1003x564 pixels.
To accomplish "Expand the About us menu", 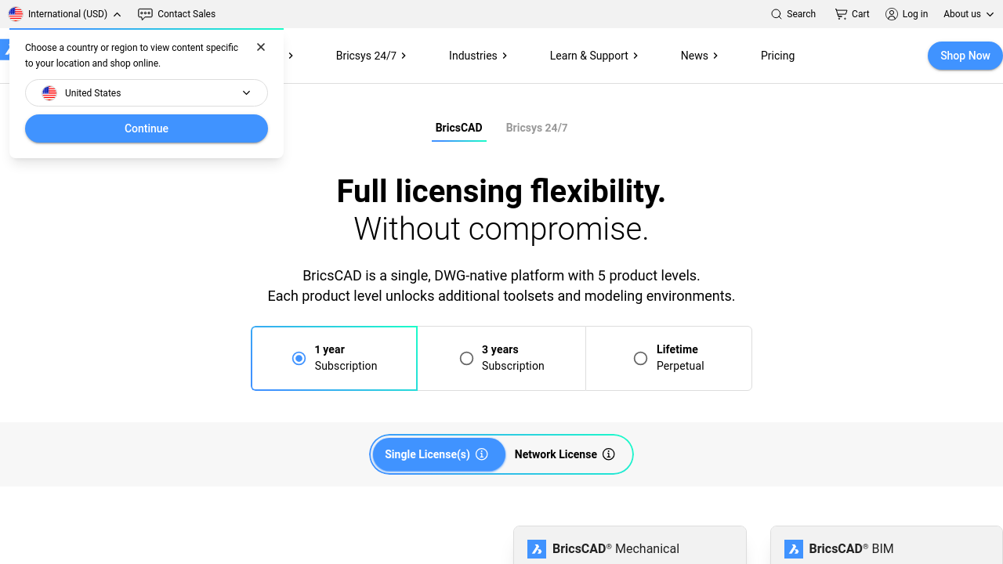I will pyautogui.click(x=969, y=14).
